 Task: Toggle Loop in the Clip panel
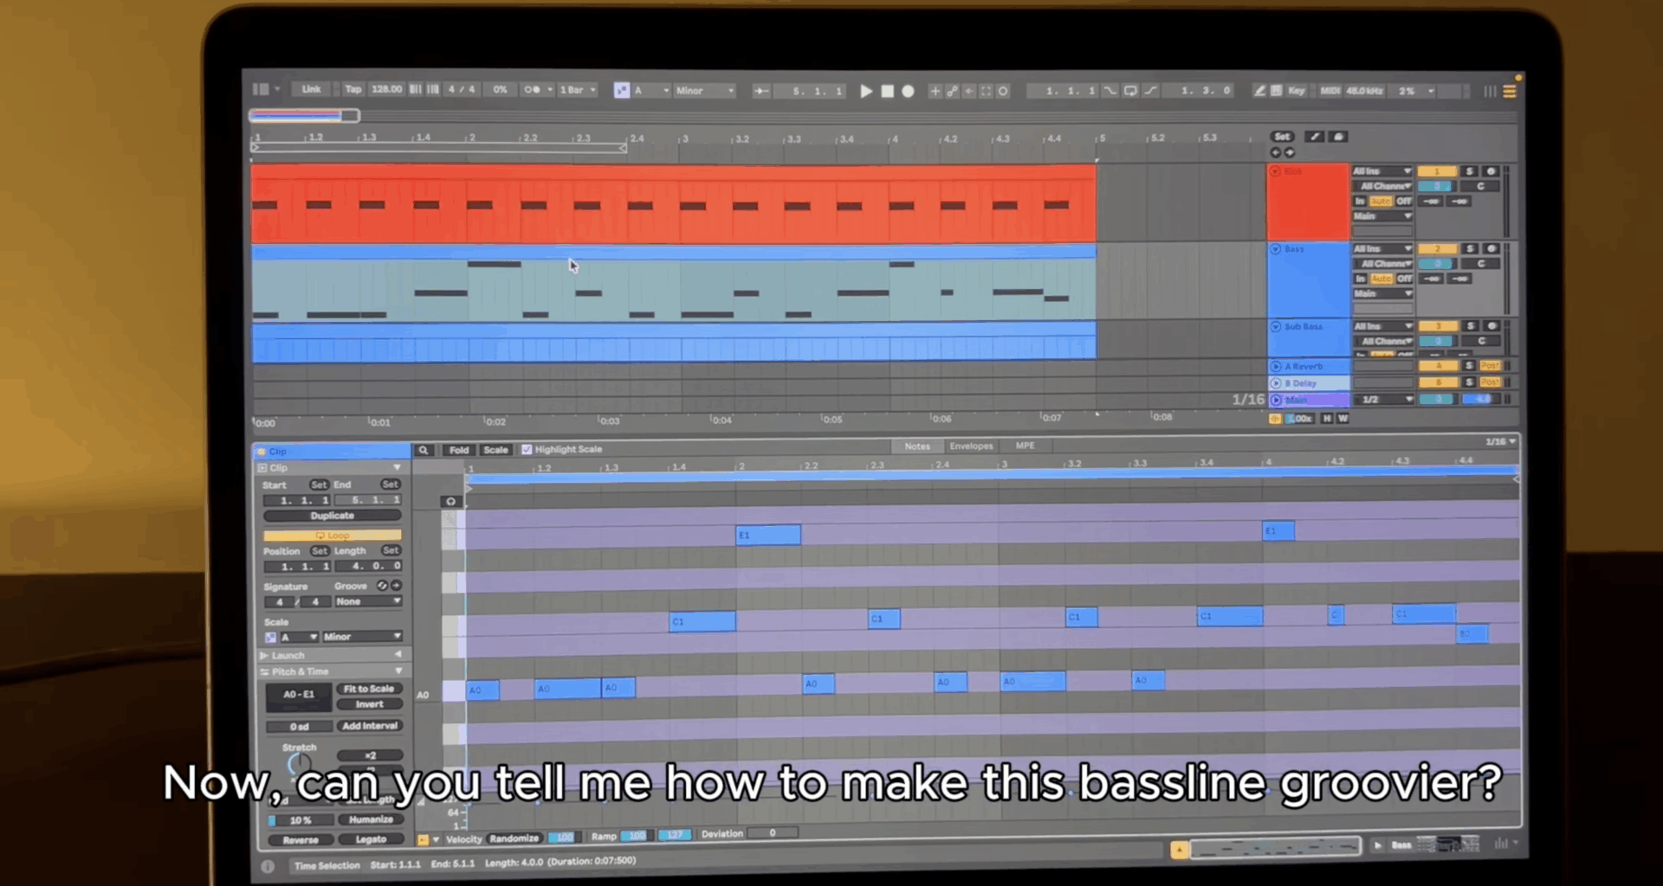[x=333, y=536]
